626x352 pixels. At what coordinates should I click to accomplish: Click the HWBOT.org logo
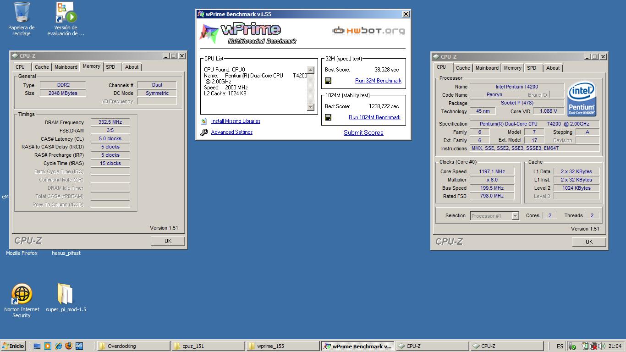point(368,31)
